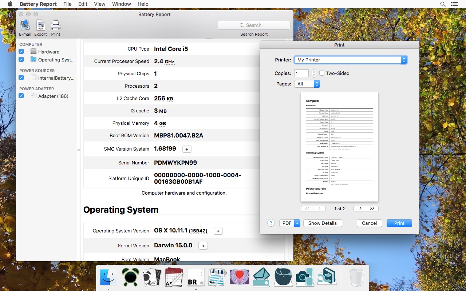Uncheck the Hardware checkbox
The width and height of the screenshot is (466, 291).
[21, 52]
